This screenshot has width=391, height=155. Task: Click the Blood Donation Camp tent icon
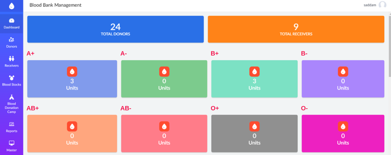pyautogui.click(x=11, y=96)
